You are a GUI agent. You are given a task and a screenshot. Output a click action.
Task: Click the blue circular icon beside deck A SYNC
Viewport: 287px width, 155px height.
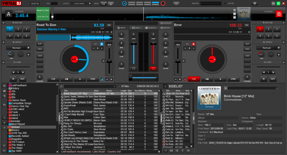coord(102,79)
